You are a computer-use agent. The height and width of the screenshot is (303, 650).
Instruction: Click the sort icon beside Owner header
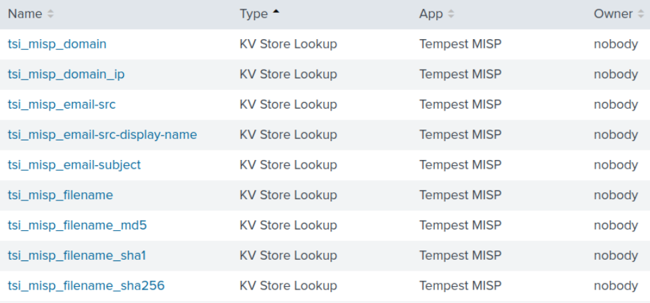click(x=640, y=14)
